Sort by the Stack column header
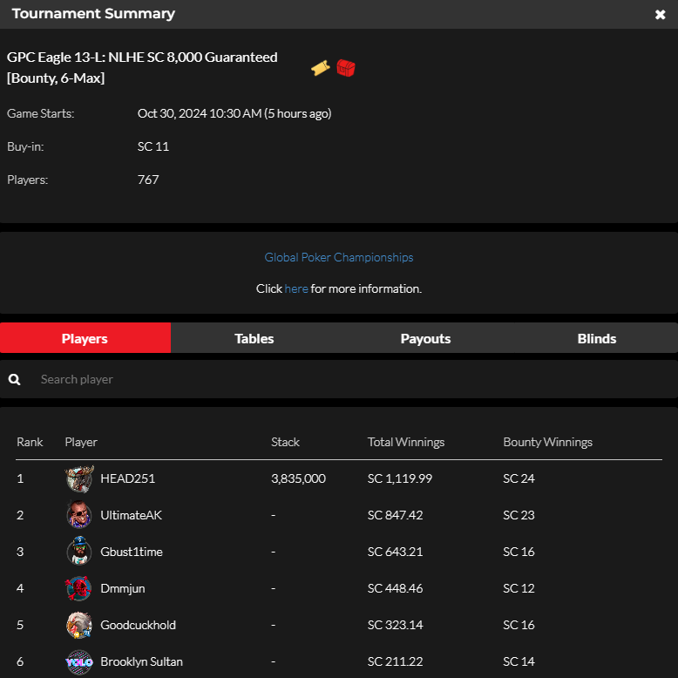Screen dimensions: 678x678 tap(285, 442)
